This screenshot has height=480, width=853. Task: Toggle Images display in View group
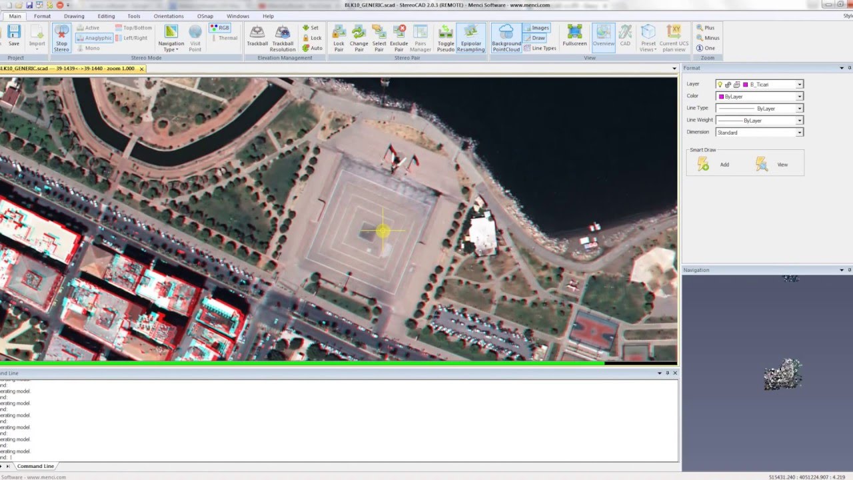coord(536,28)
